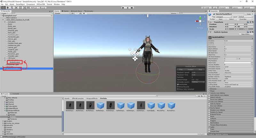Toggle Auto Random Seed checkbox
This screenshot has width=256, height=138.
(225, 81)
